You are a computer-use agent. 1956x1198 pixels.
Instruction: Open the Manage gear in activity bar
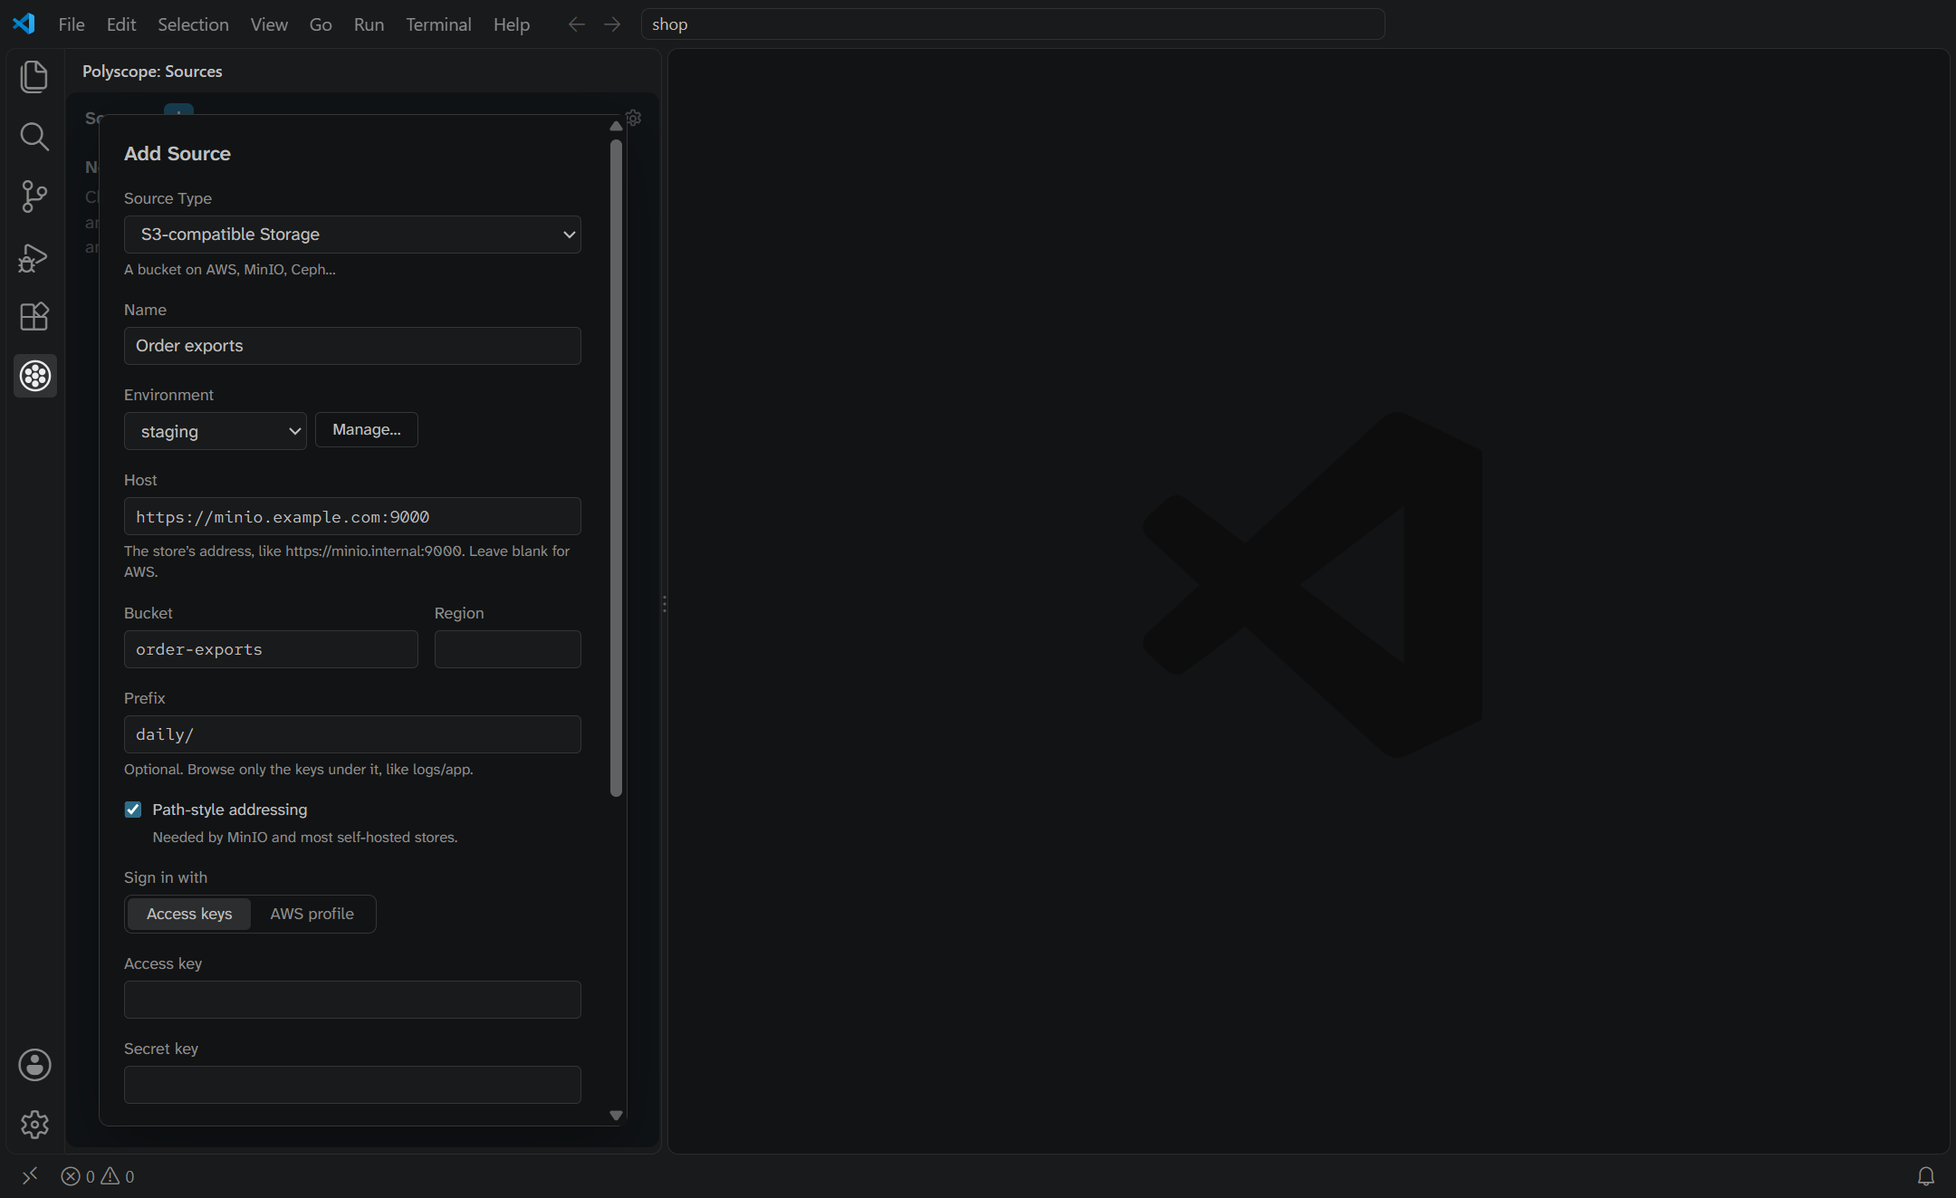[x=34, y=1125]
